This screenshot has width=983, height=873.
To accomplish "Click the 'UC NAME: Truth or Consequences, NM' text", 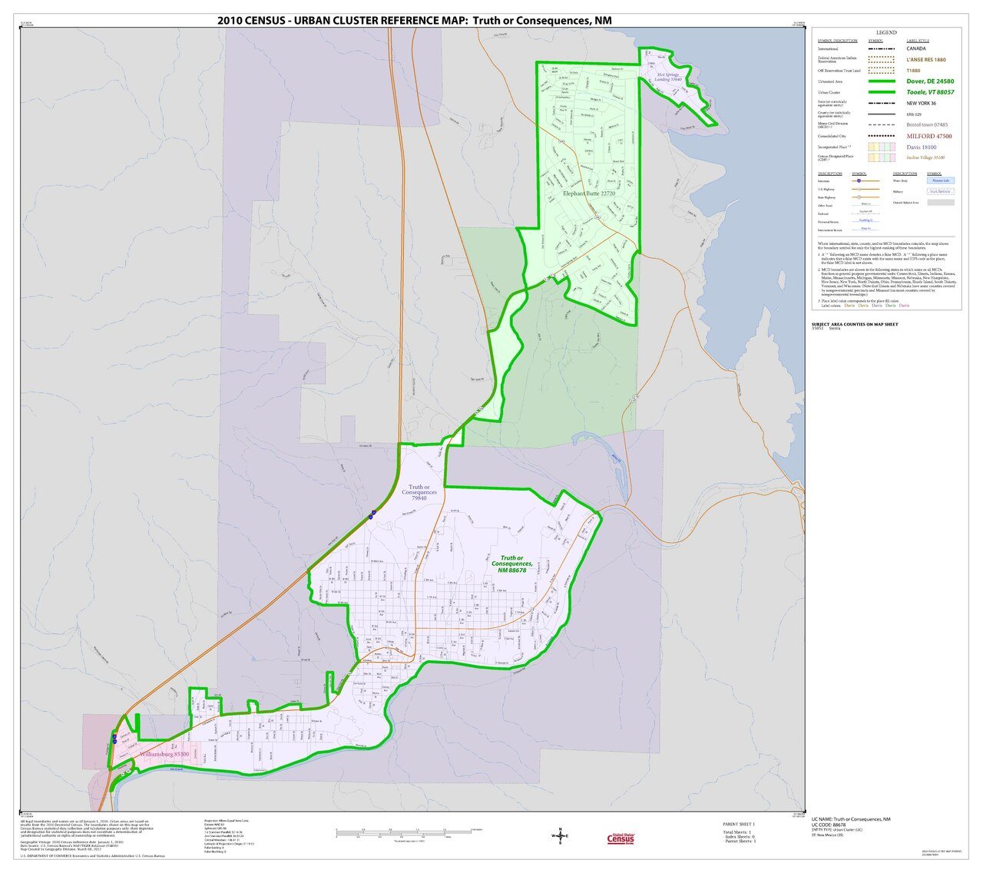I will (851, 819).
